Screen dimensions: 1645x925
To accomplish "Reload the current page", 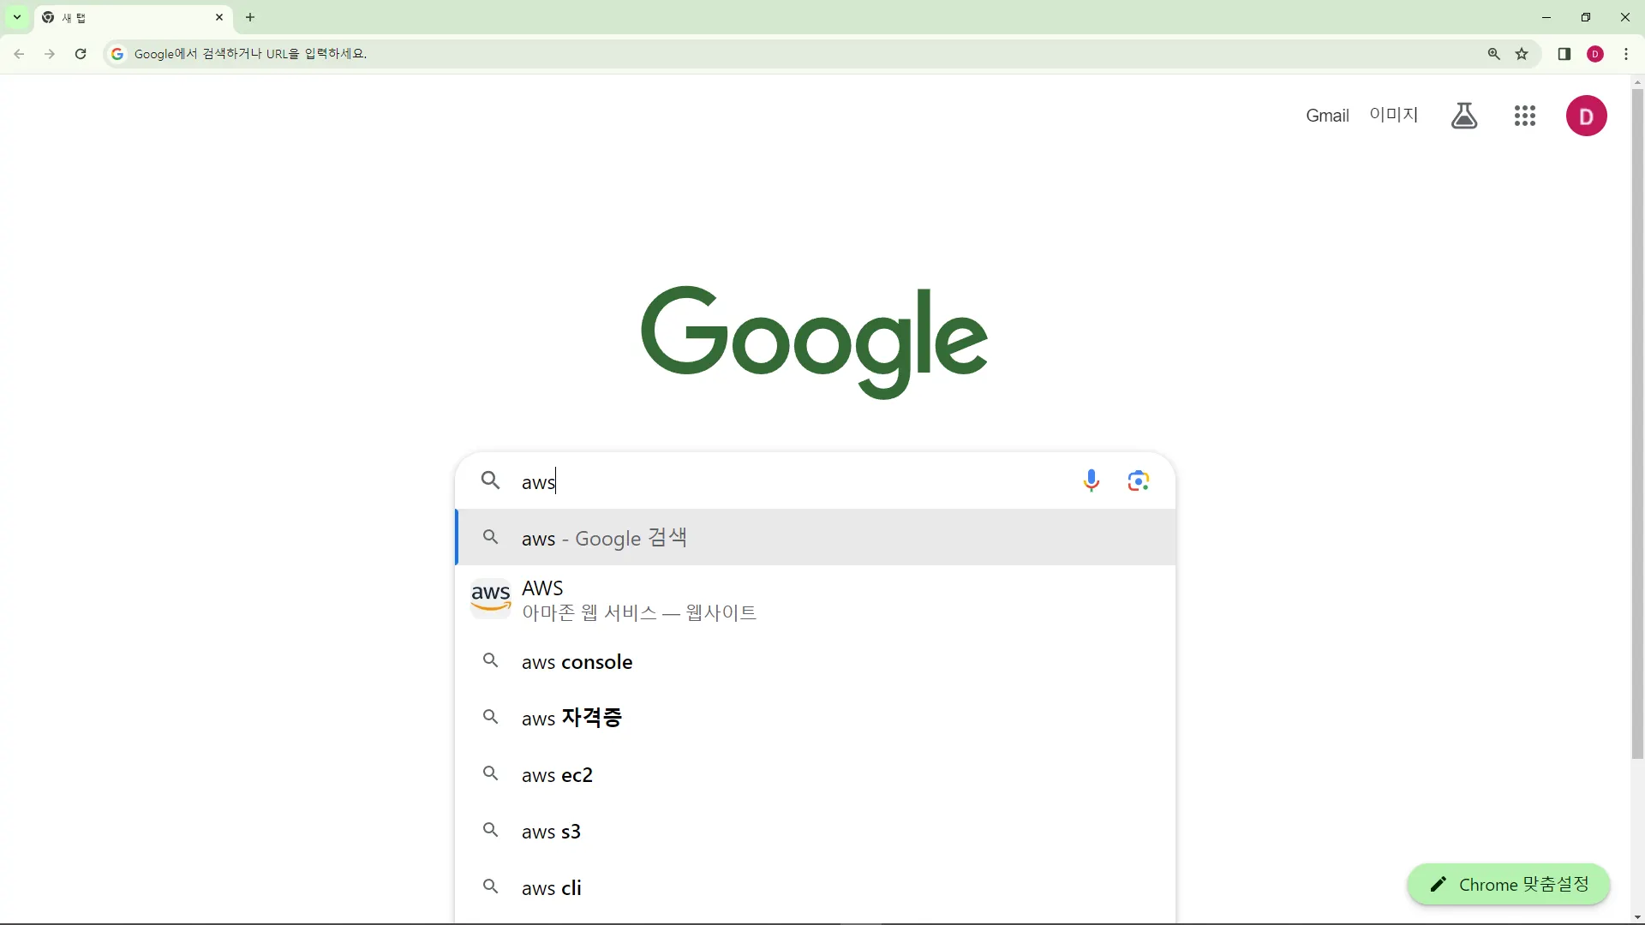I will (81, 54).
